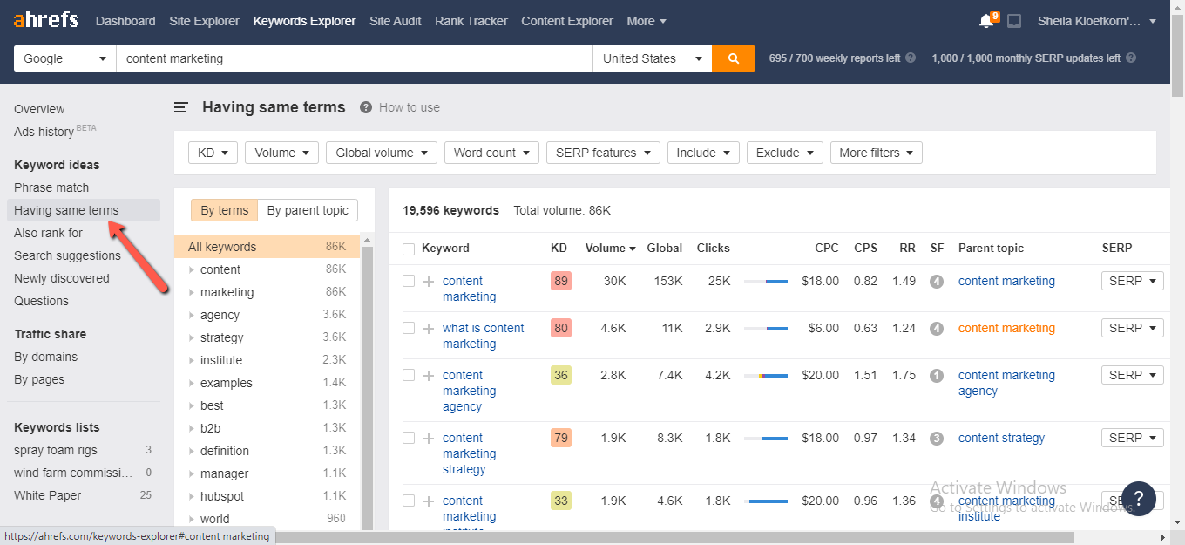Open the round help chat button

pos(1139,499)
